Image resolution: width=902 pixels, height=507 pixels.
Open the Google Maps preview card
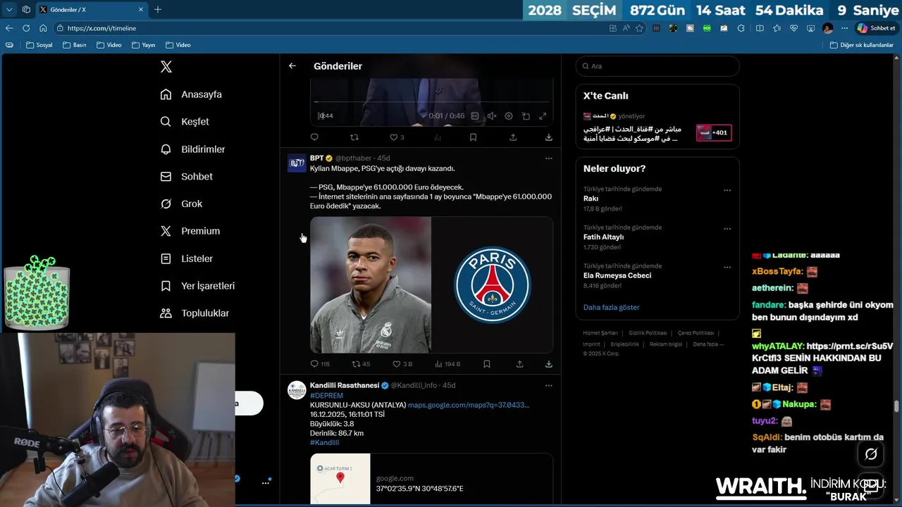pos(431,479)
